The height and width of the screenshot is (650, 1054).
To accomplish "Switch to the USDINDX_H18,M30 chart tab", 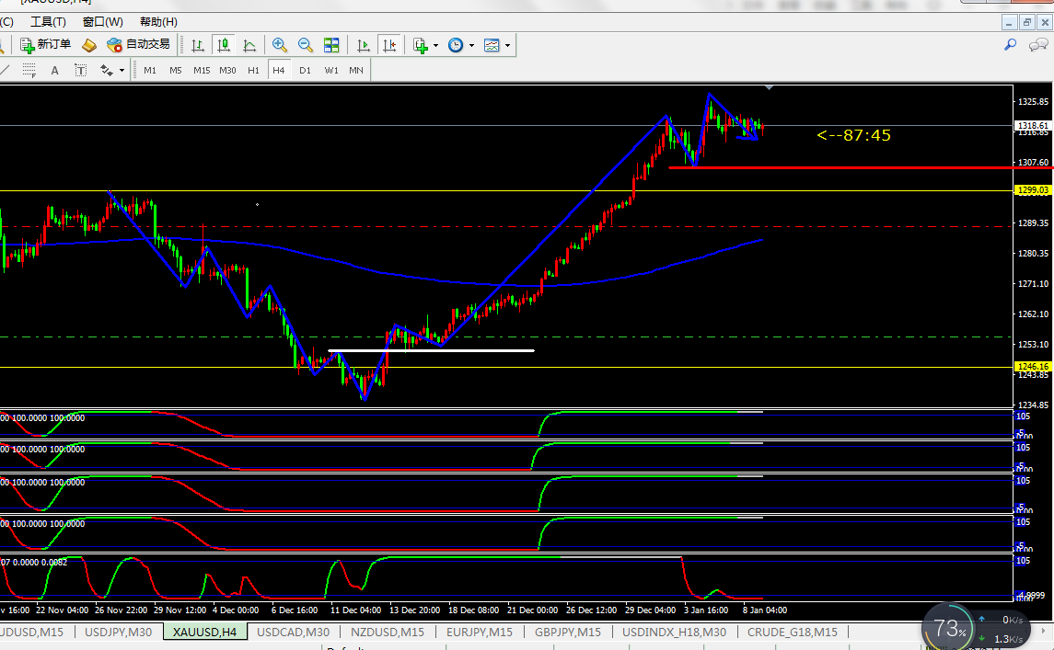I will (674, 632).
